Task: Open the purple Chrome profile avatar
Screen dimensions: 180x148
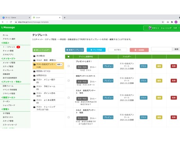Action: (x=176, y=22)
